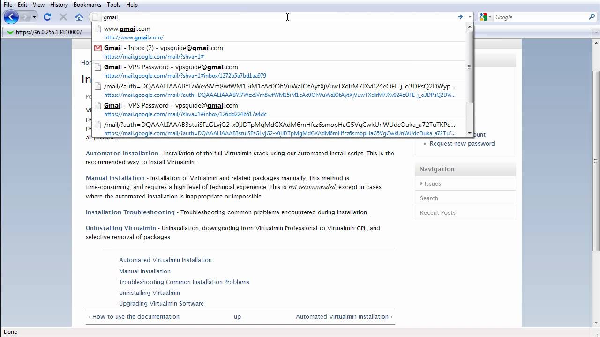The width and height of the screenshot is (600, 337).
Task: Open the Recent Posts navigation link
Action: tap(438, 213)
